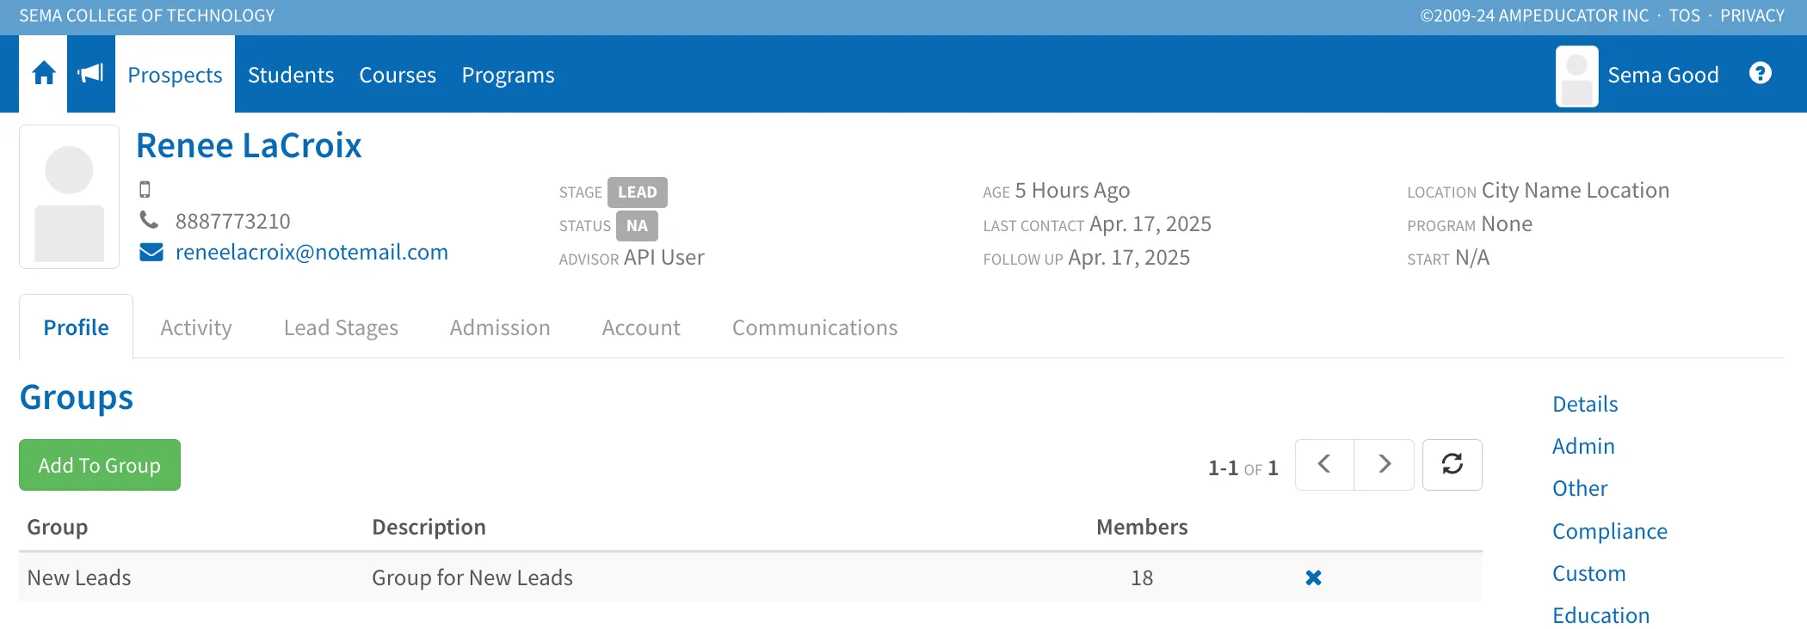The height and width of the screenshot is (629, 1807).
Task: Switch to the Admission tab
Action: click(500, 327)
